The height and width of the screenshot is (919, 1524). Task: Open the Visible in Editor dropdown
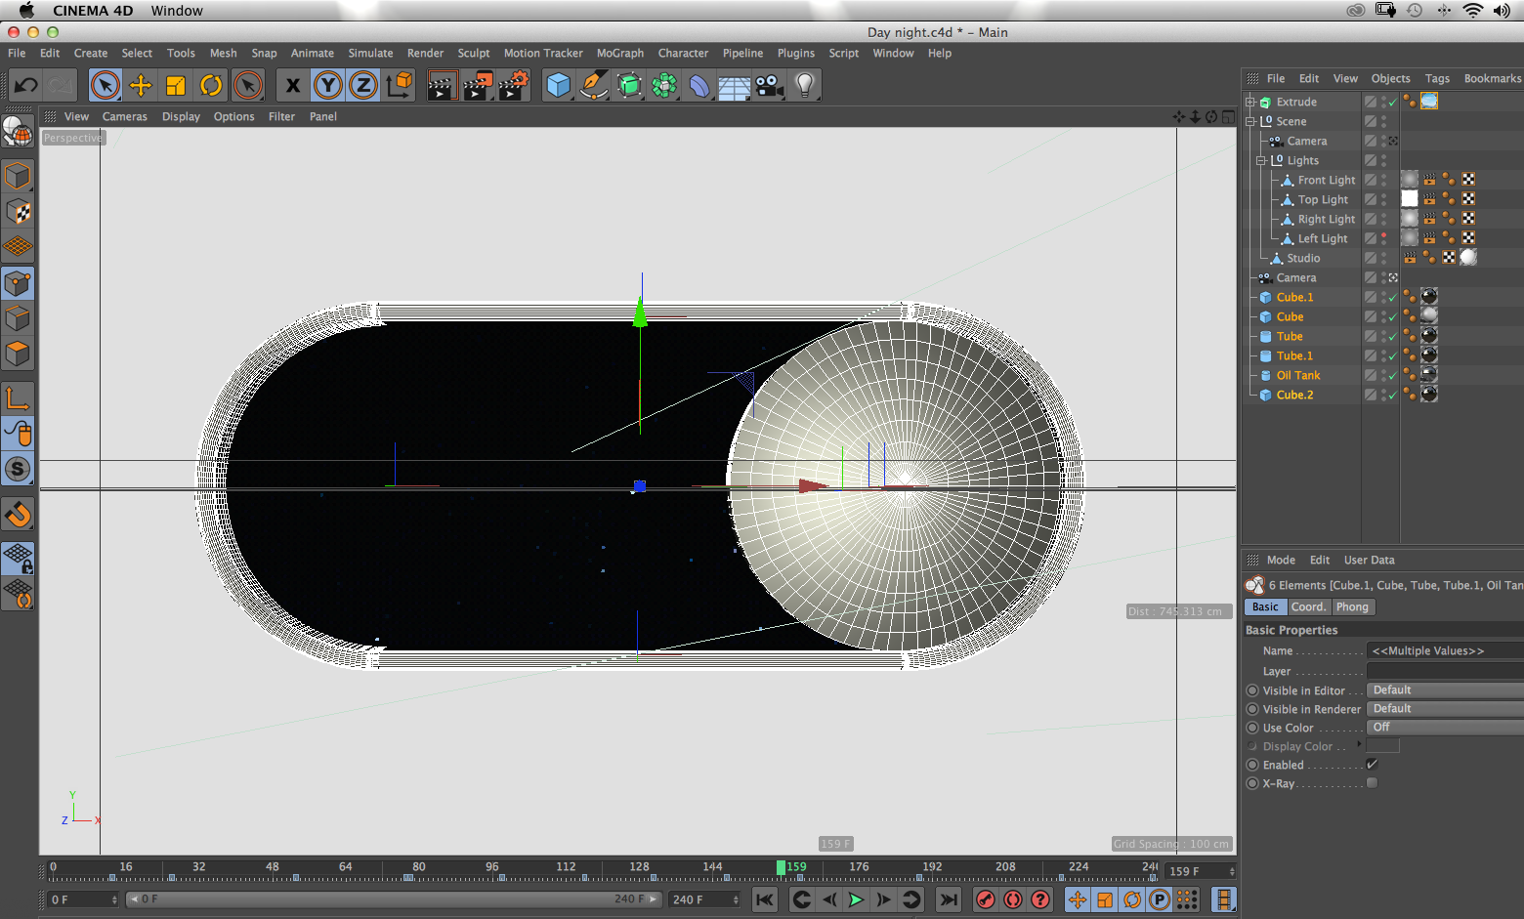pyautogui.click(x=1444, y=690)
